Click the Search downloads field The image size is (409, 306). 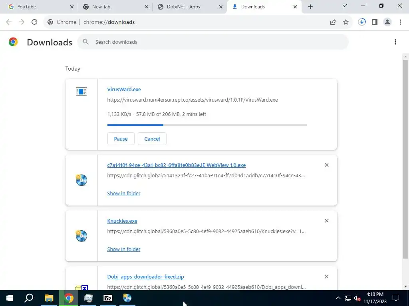[x=213, y=42]
